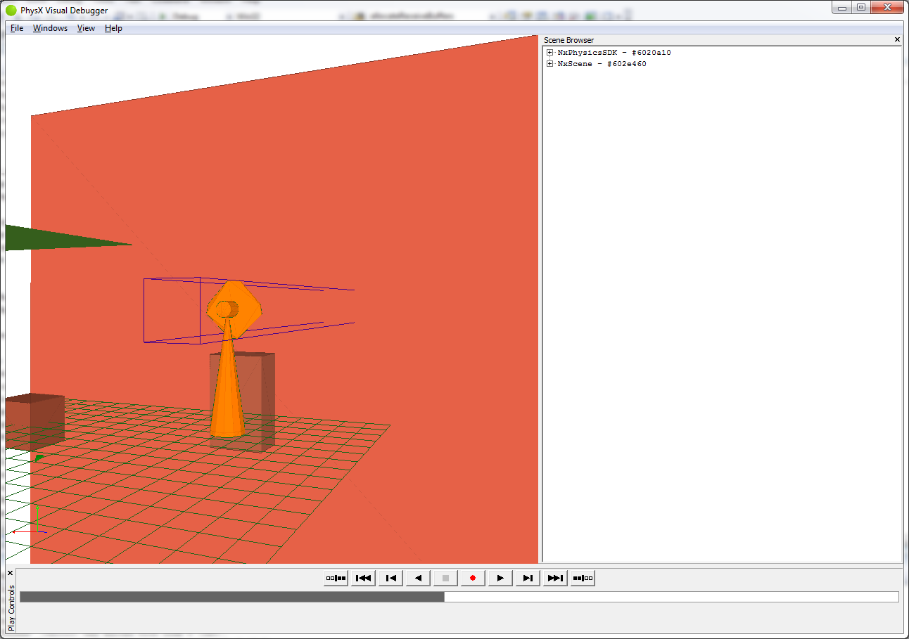Screen dimensions: 909x639
Task: Step one frame forward
Action: click(x=528, y=579)
